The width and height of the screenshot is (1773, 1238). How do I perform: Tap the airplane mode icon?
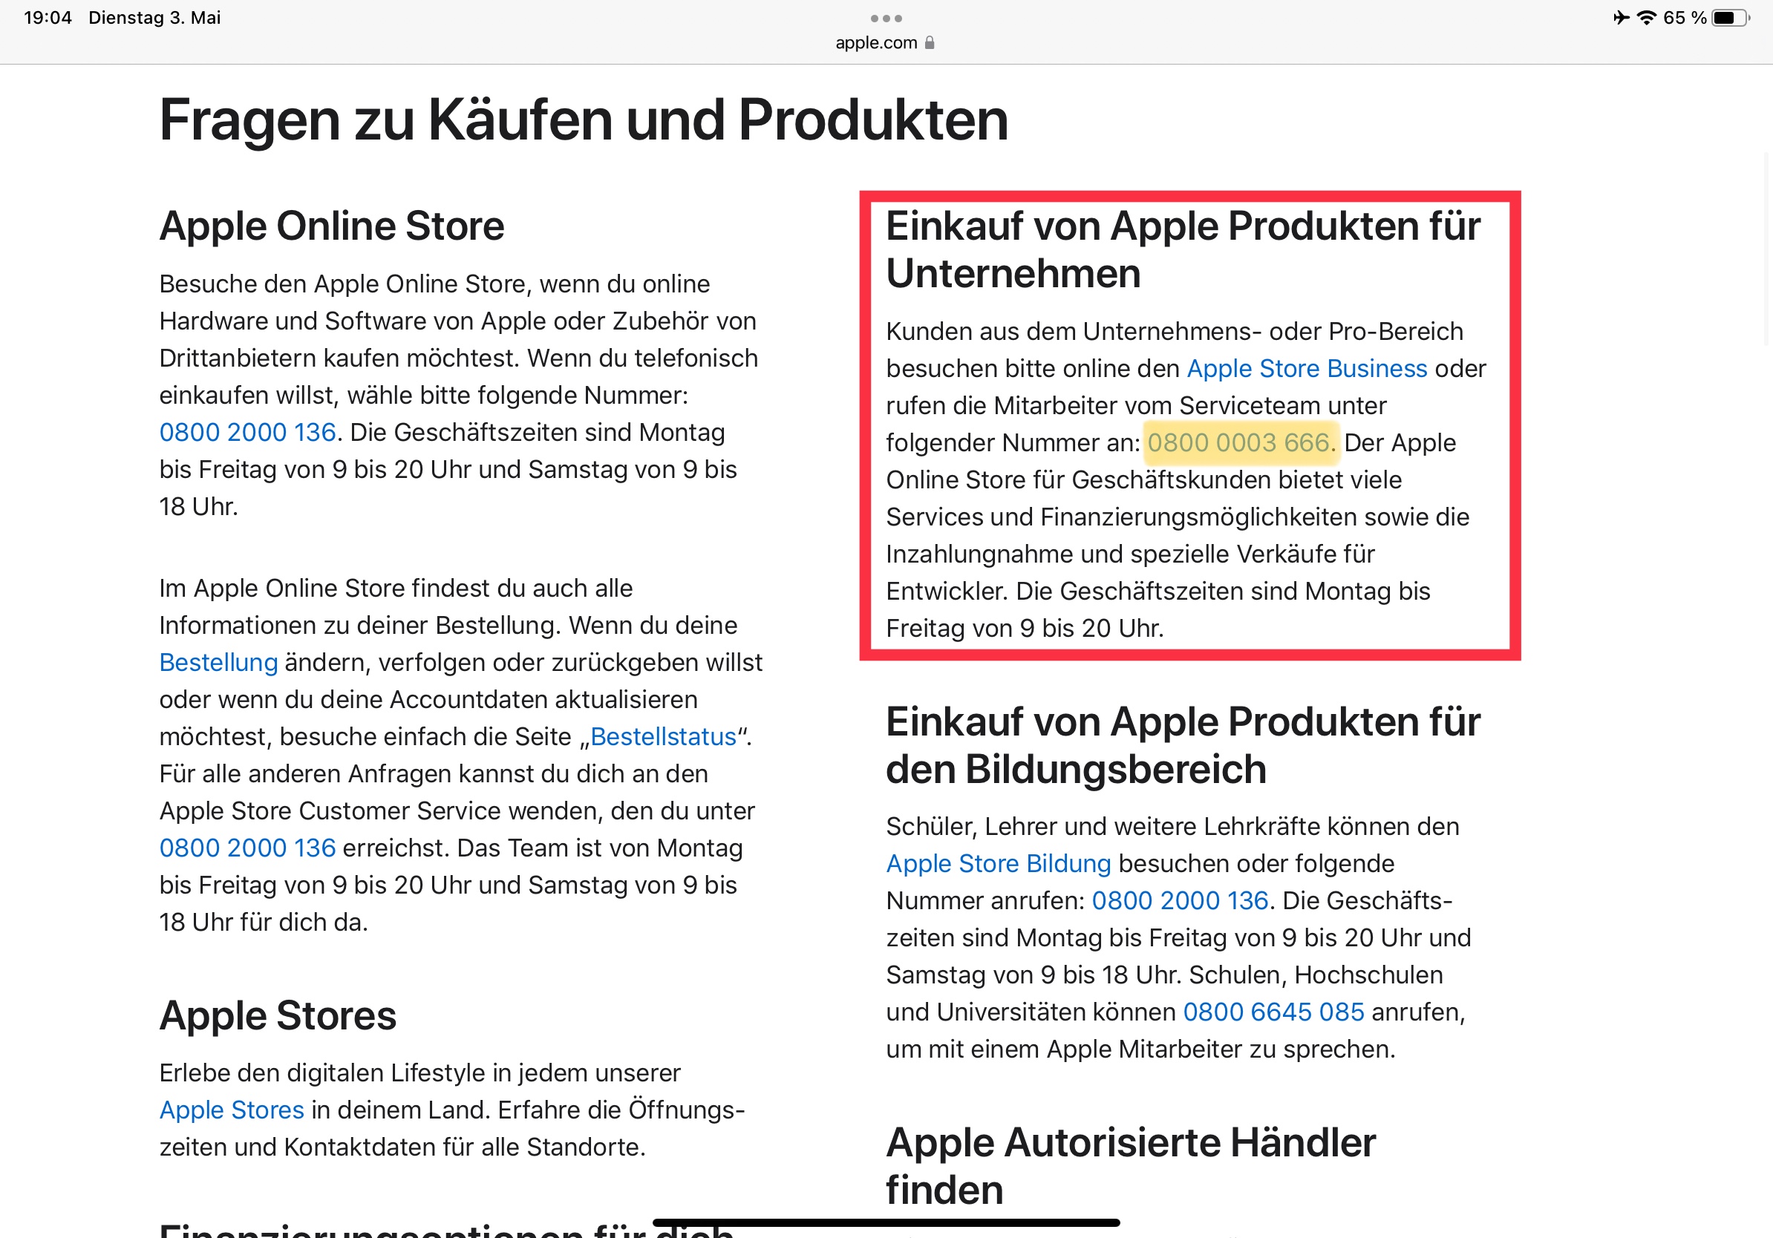1621,18
